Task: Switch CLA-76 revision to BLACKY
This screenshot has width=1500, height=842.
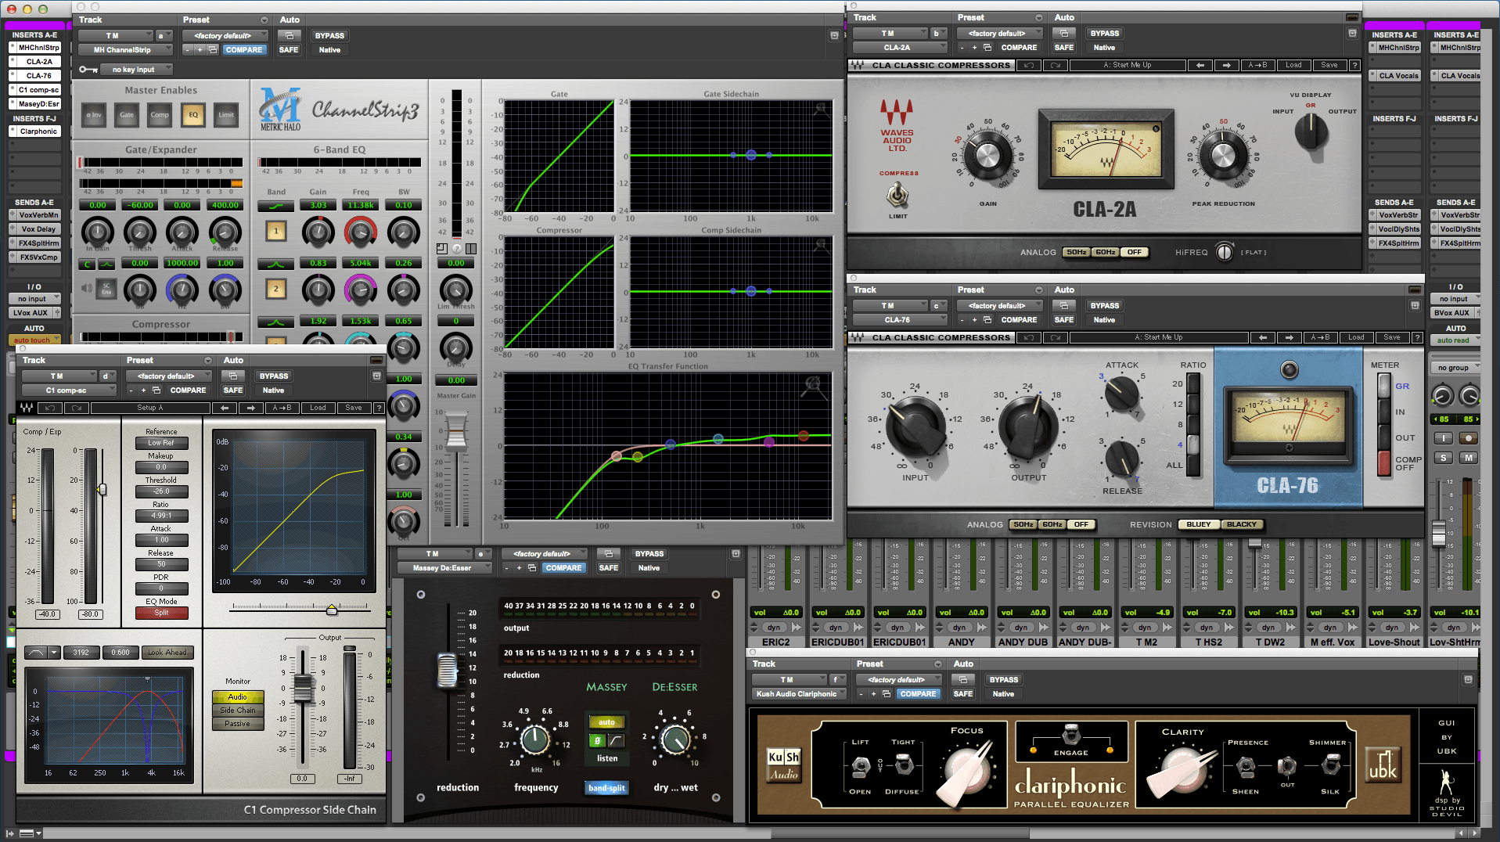Action: 1243,524
